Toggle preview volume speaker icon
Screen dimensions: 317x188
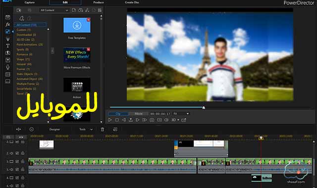point(166,120)
